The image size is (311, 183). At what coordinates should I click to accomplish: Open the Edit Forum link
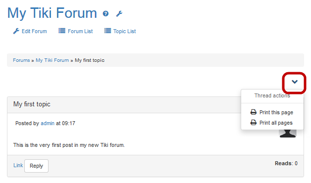point(30,31)
